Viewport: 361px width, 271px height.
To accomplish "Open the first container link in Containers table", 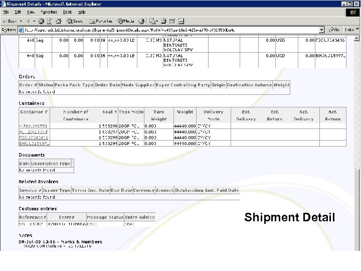I will 34,126.
